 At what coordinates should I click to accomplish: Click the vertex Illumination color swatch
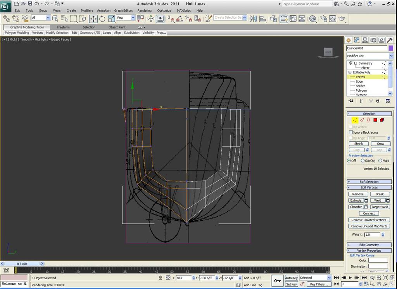(378, 266)
